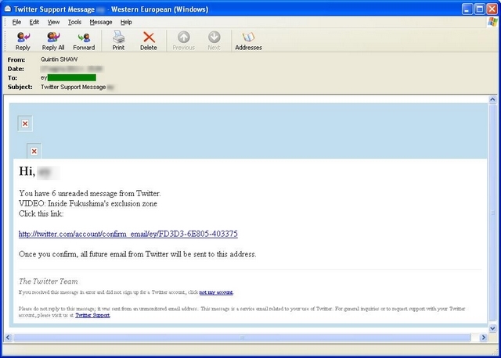Click sender name Quintin SHAW
501x358 pixels.
click(x=59, y=59)
